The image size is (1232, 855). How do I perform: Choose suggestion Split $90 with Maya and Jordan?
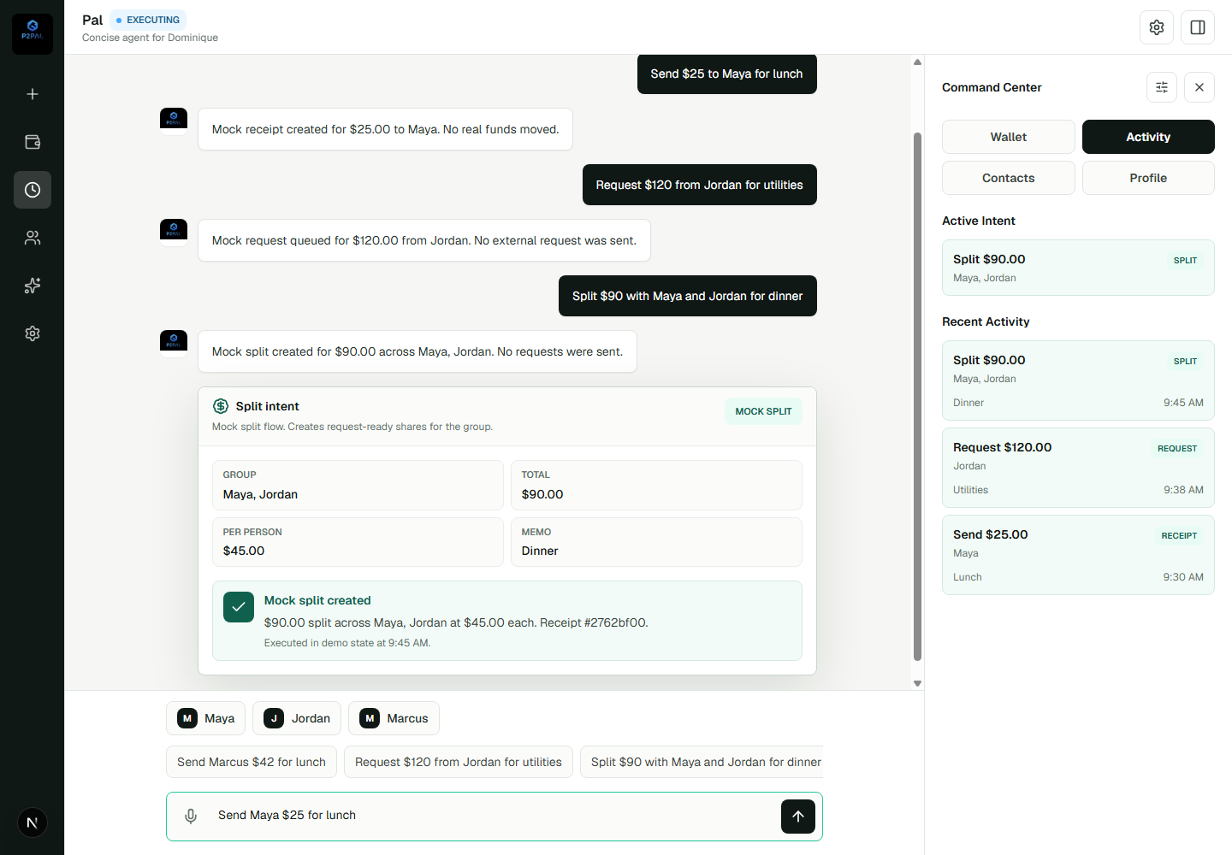click(702, 762)
